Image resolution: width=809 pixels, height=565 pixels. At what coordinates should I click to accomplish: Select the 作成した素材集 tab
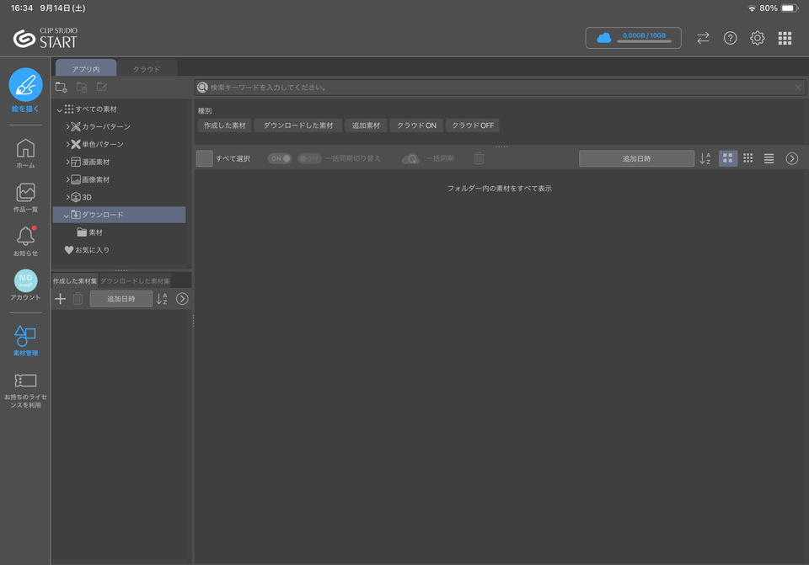[x=75, y=281]
